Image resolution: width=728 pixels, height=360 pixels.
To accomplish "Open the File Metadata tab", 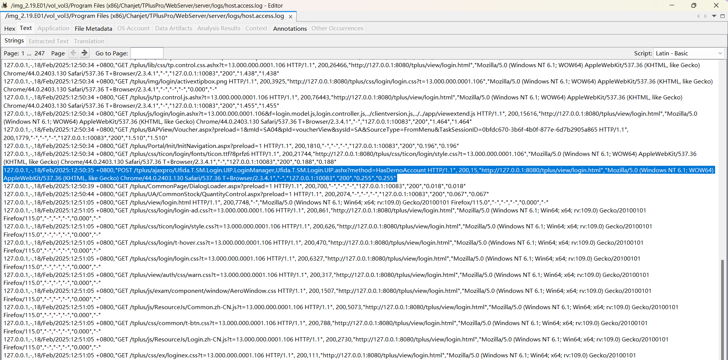I will pyautogui.click(x=93, y=28).
